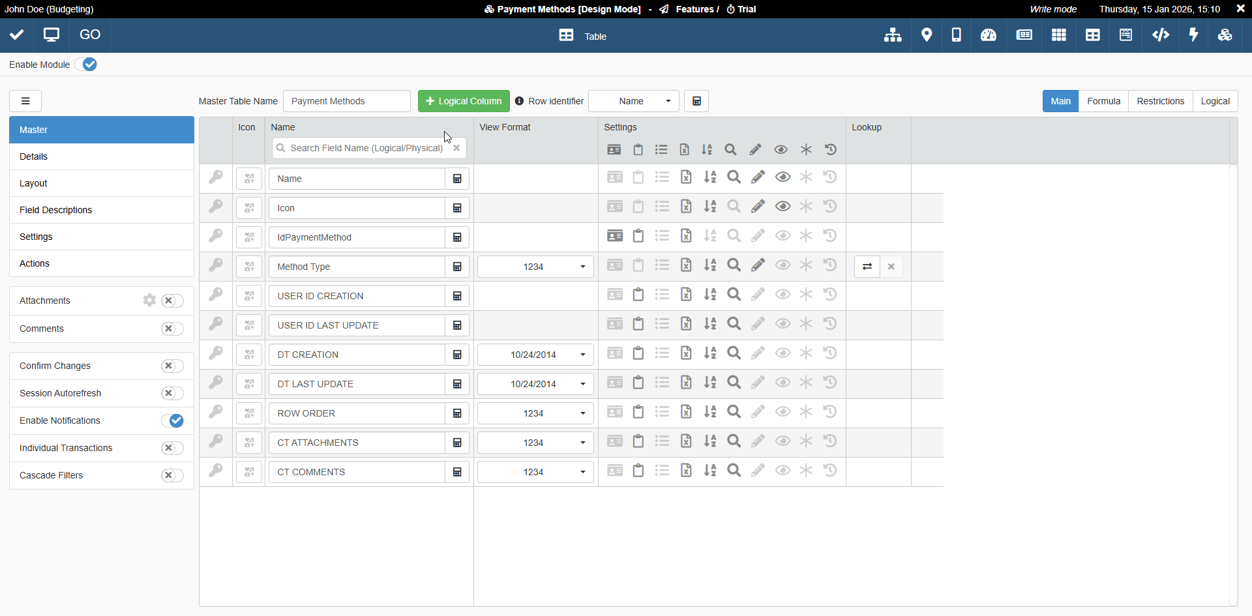The height and width of the screenshot is (616, 1252).
Task: Open Field Descriptions in the sidebar
Action: coord(102,210)
